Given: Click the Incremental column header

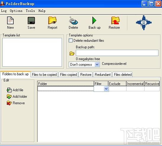Looking at the screenshot, I should 135,84.
